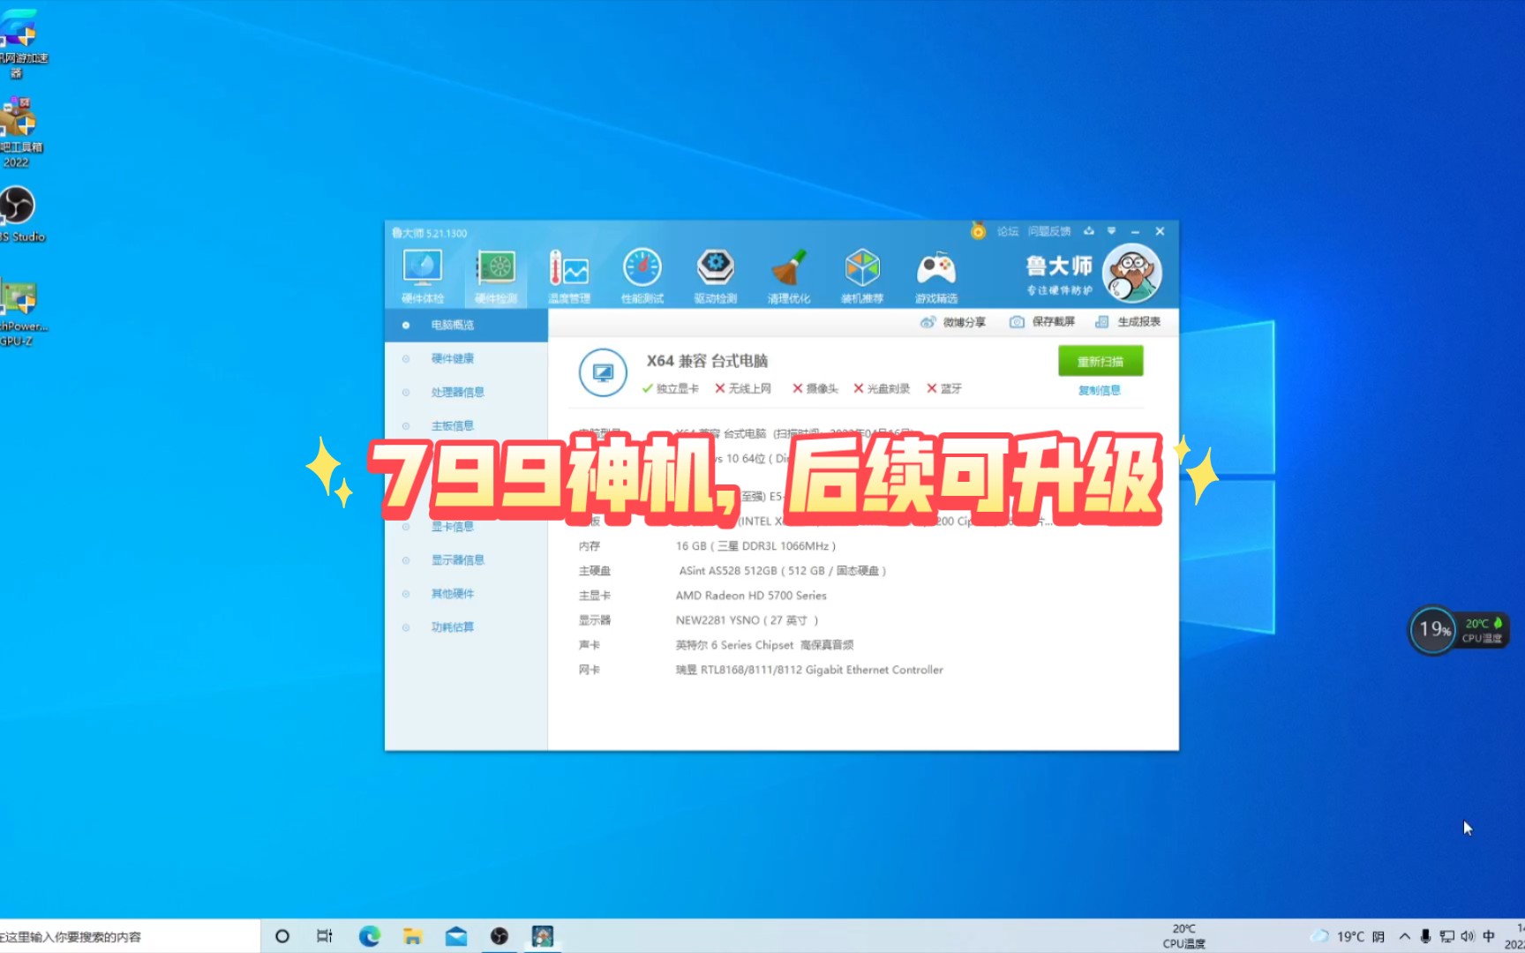Open 温度管理 temperature management

(x=569, y=276)
